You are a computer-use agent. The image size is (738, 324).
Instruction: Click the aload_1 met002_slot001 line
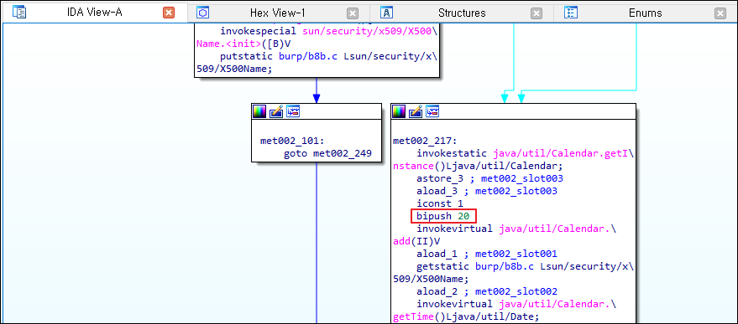point(487,254)
